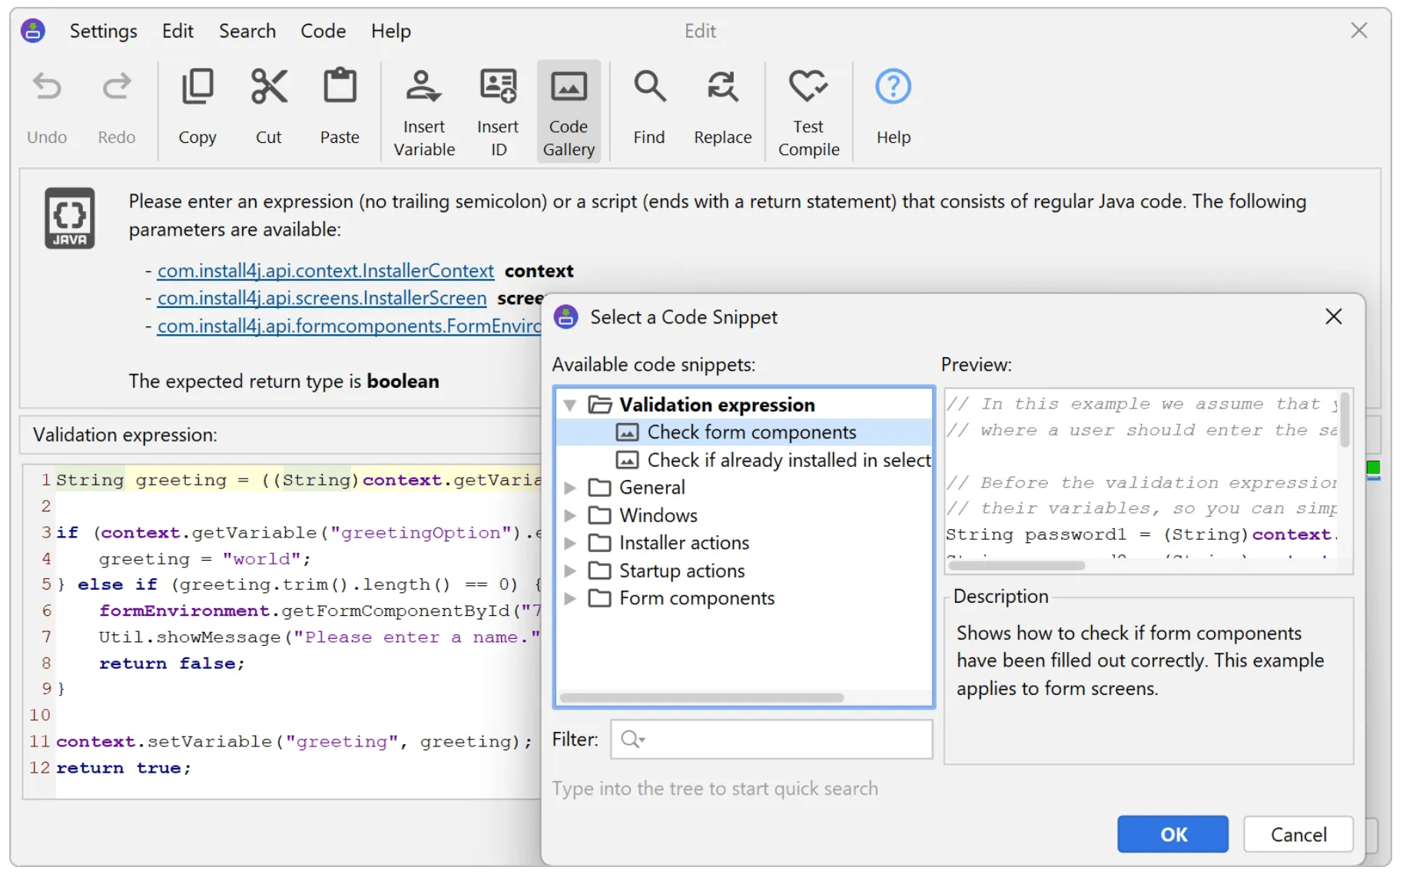Expand the Installer actions folder
The height and width of the screenshot is (877, 1403).
[570, 543]
